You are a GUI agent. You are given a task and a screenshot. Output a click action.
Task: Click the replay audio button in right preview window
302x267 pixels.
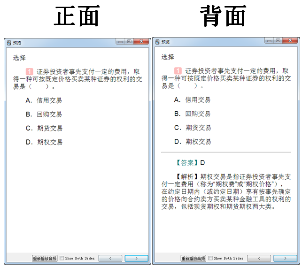[193, 258]
